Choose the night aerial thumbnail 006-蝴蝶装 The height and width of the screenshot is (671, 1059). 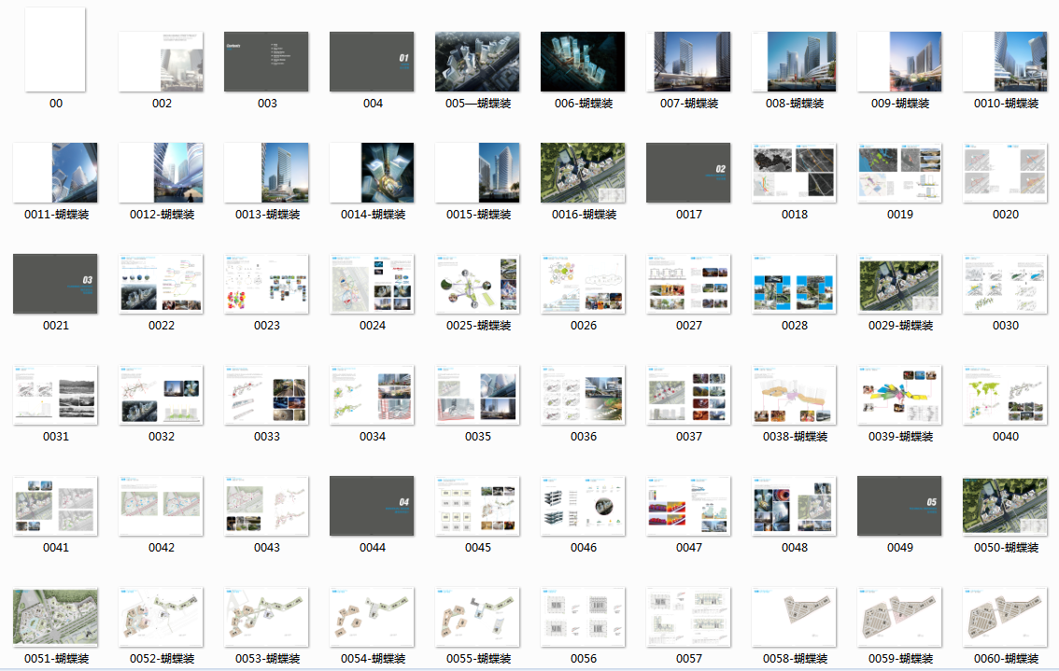583,62
